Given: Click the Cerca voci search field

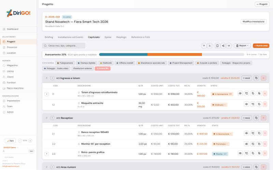Looking at the screenshot, I should (x=64, y=46).
